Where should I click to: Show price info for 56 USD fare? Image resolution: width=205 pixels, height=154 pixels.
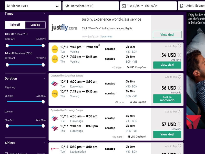[179, 88]
